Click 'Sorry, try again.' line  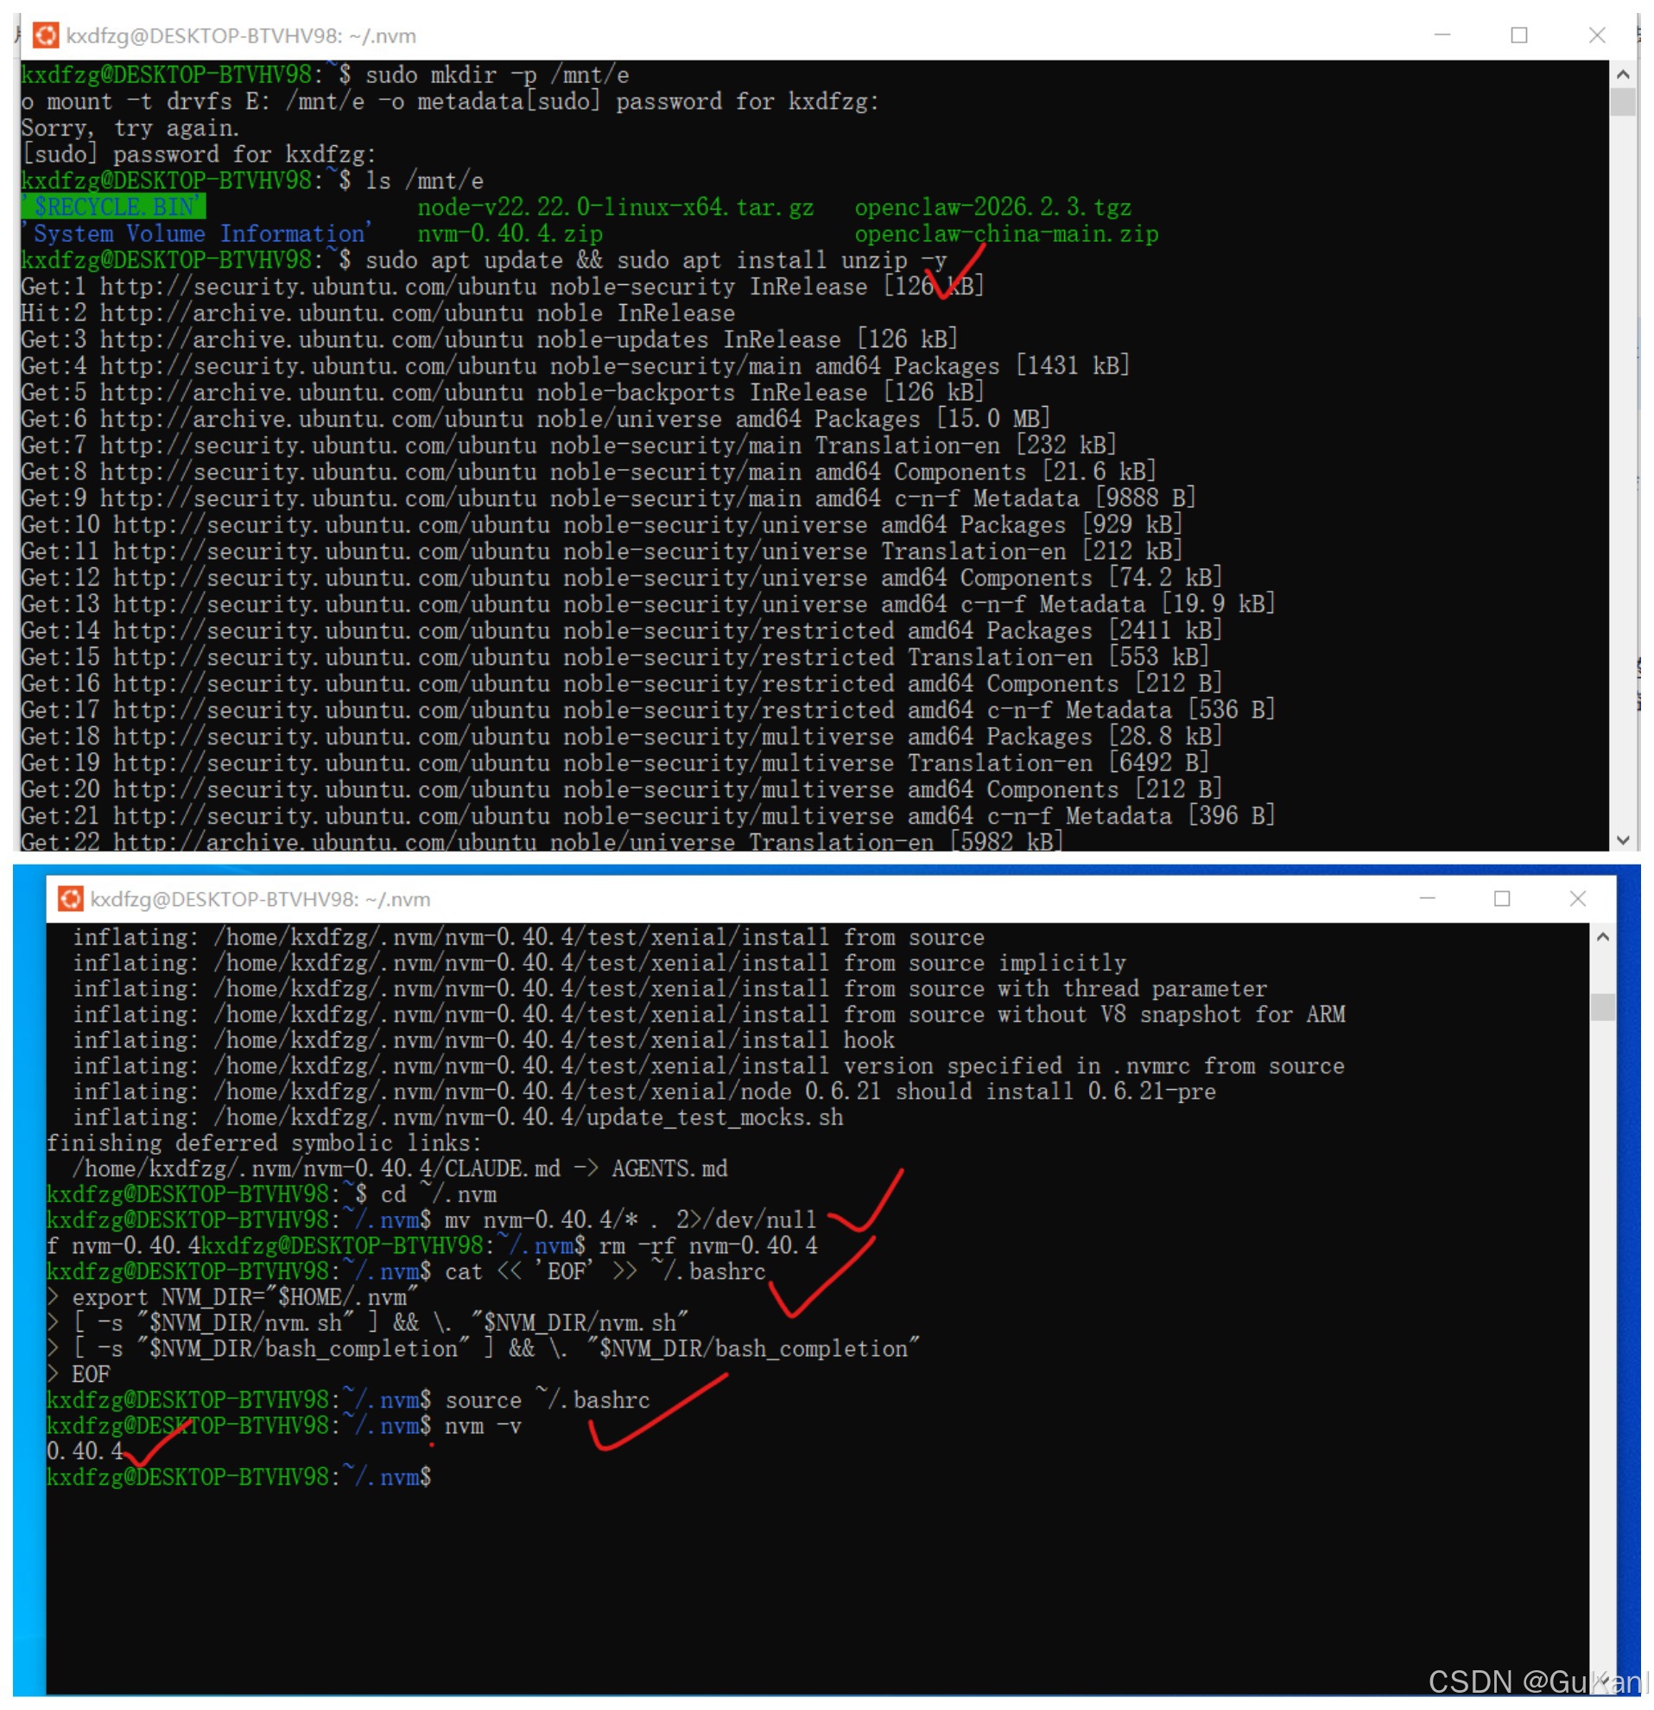coord(130,128)
